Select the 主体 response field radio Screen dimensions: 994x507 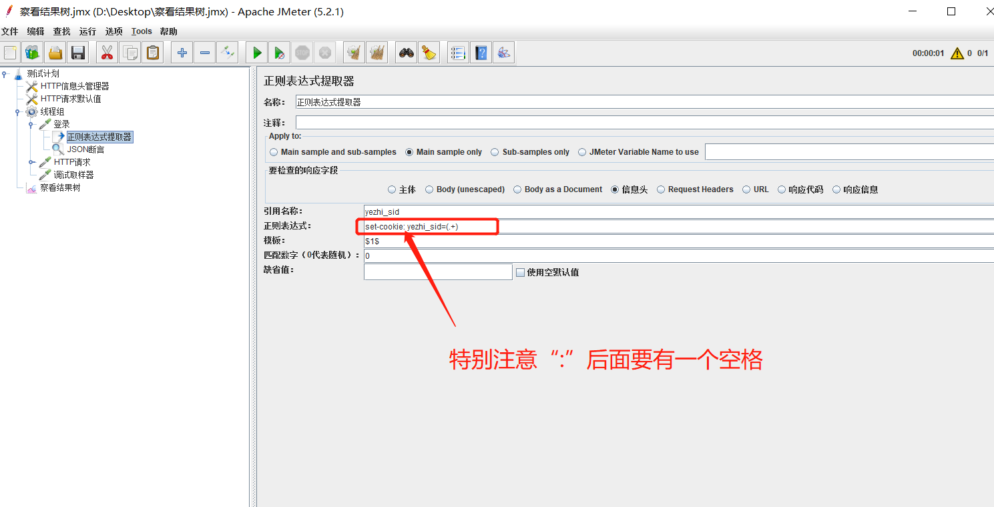[x=392, y=189]
